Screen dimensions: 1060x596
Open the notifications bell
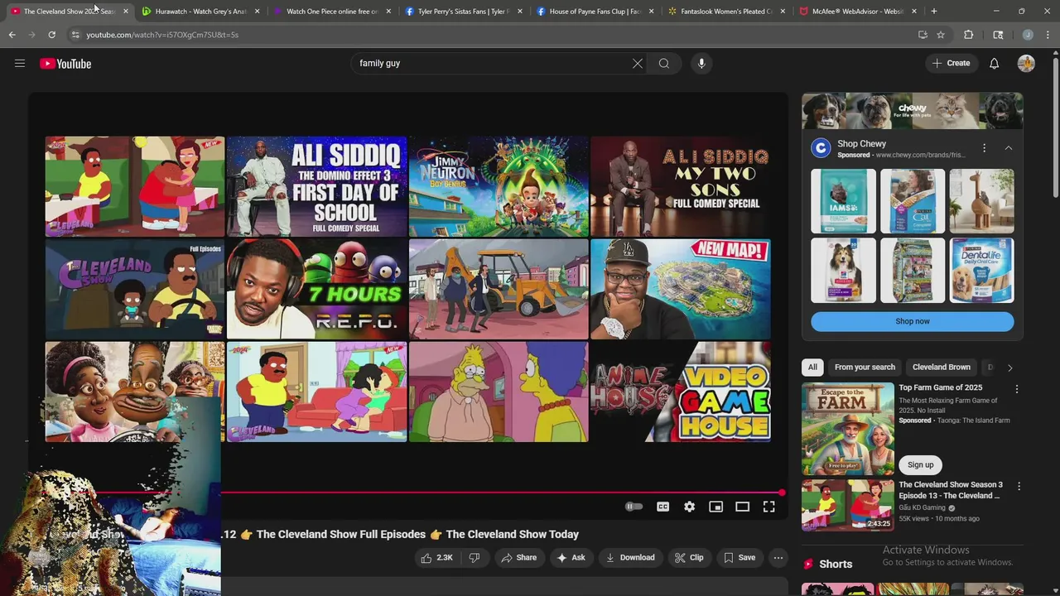pyautogui.click(x=994, y=64)
